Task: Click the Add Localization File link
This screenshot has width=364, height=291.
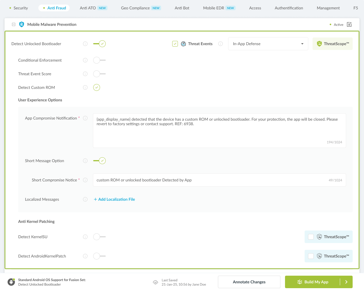Action: point(115,199)
